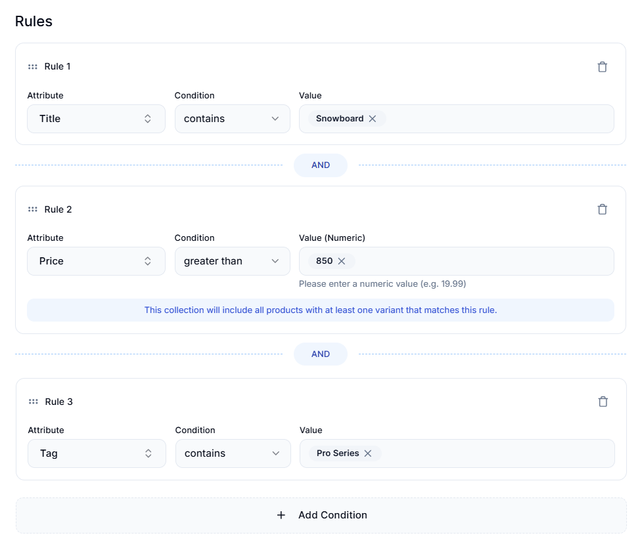
Task: Remove Rule 3 via its trash icon
Action: click(x=603, y=401)
